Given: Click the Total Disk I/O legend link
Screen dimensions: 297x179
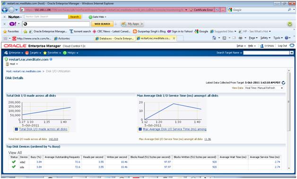Looking at the screenshot, I should [x=43, y=129].
